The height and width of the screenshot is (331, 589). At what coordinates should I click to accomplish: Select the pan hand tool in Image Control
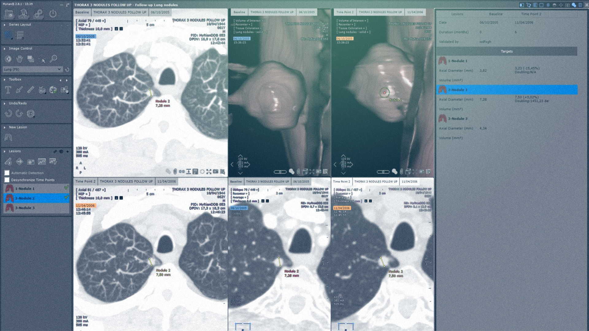click(x=19, y=58)
